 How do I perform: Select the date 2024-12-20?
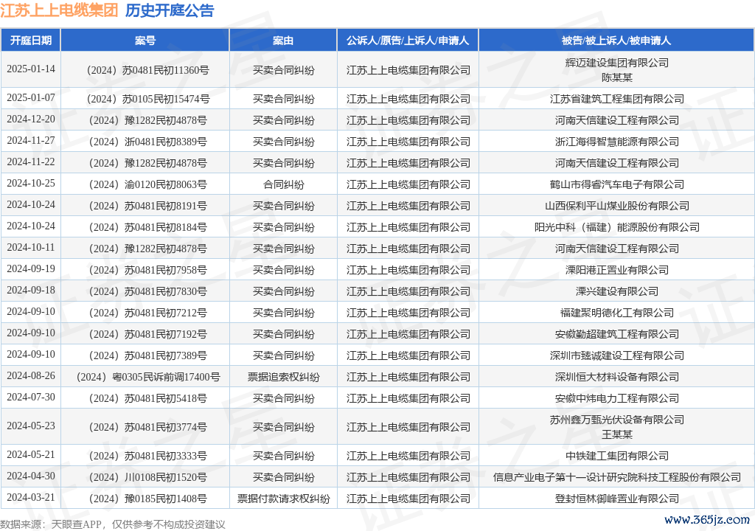tap(31, 119)
